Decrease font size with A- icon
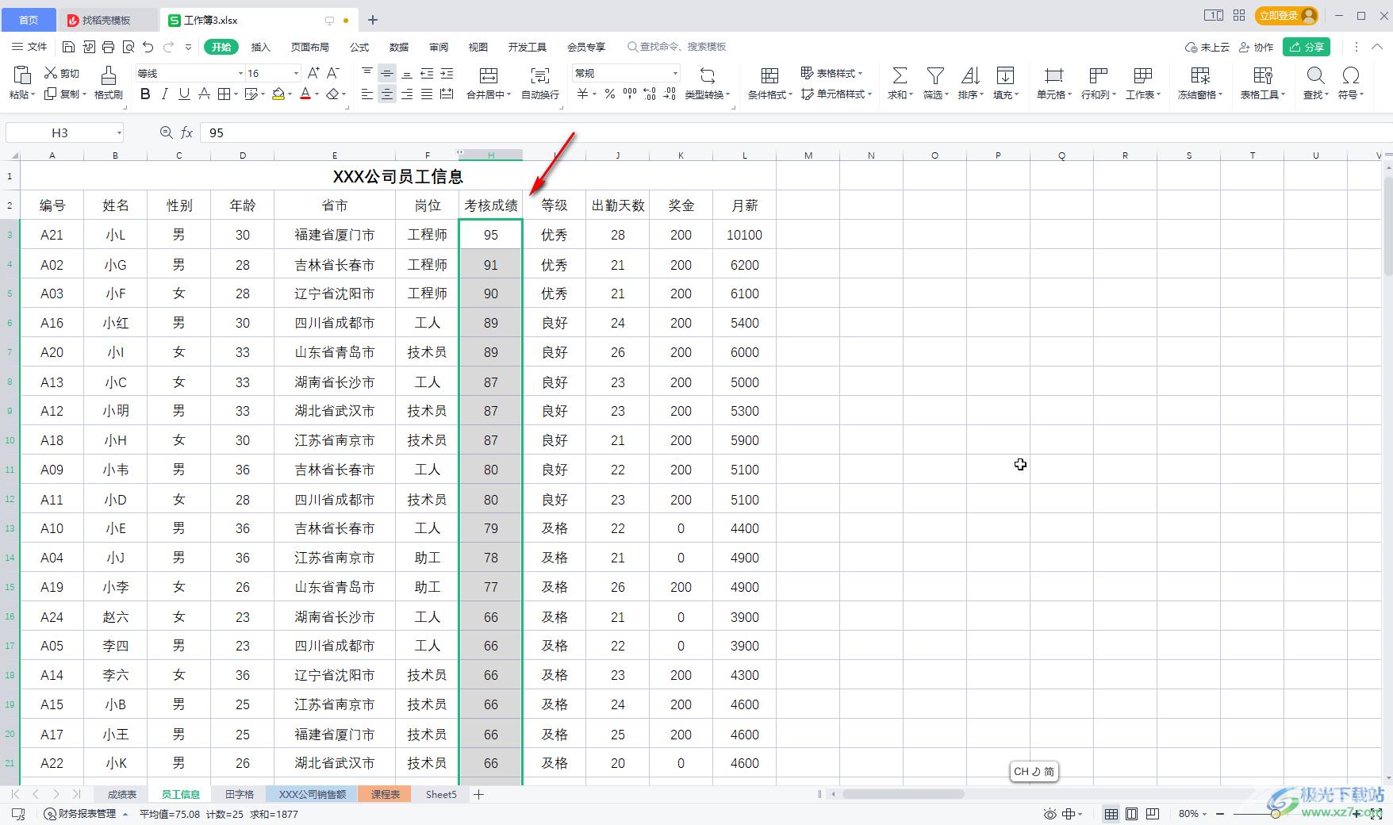Viewport: 1393px width, 825px height. (x=333, y=73)
